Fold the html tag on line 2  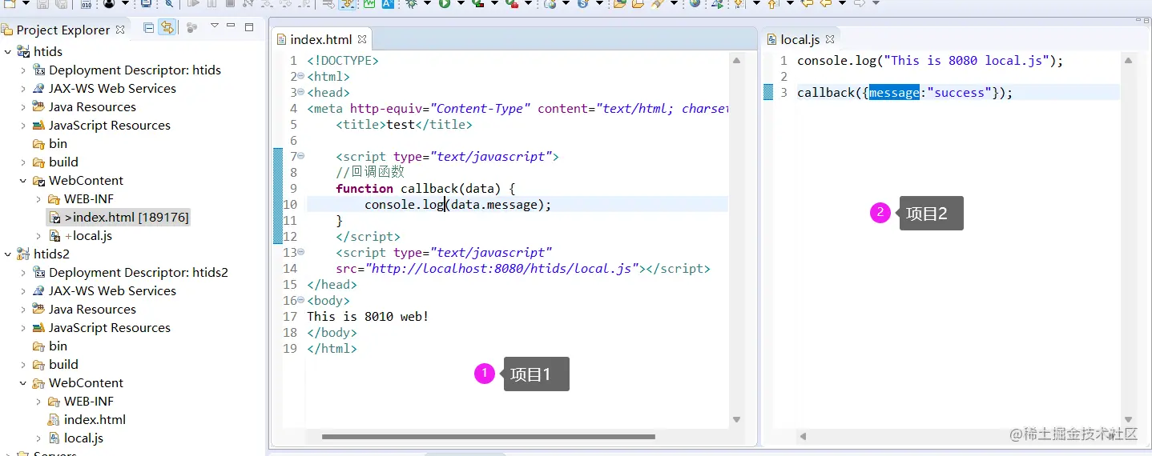point(300,77)
